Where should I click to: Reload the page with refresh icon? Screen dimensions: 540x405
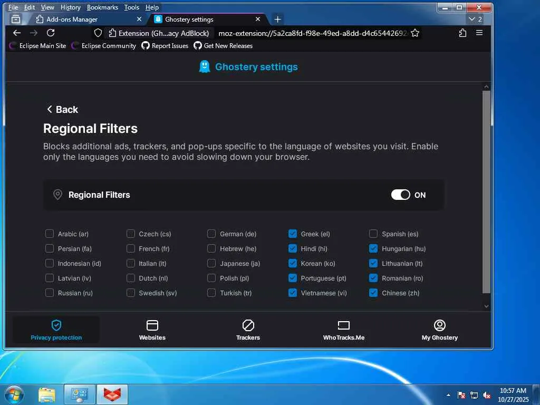click(51, 33)
